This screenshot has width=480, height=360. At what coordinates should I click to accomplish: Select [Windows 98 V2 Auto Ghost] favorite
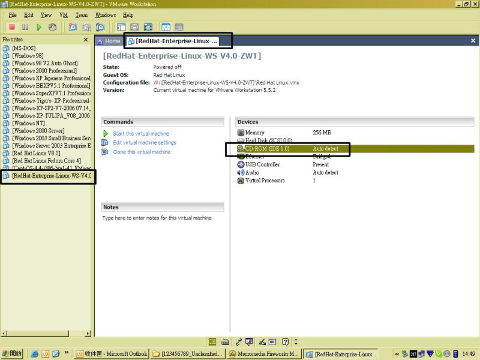coord(44,63)
